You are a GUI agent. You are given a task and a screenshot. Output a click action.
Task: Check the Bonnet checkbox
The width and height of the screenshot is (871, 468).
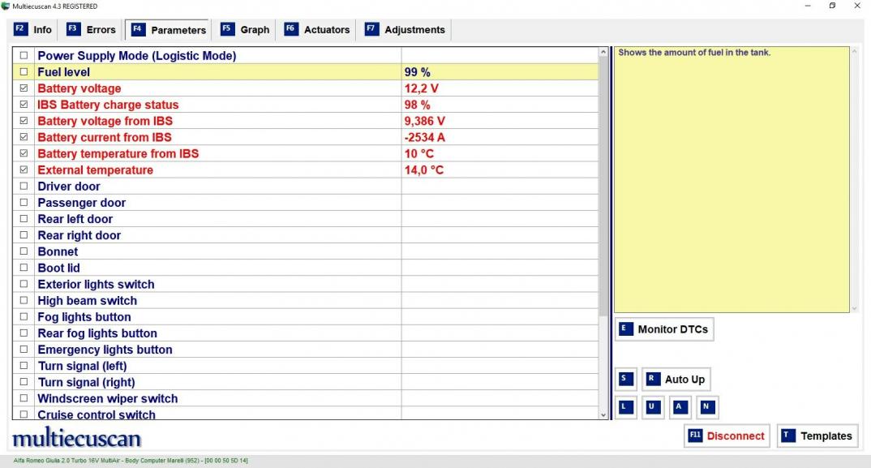[x=24, y=251]
